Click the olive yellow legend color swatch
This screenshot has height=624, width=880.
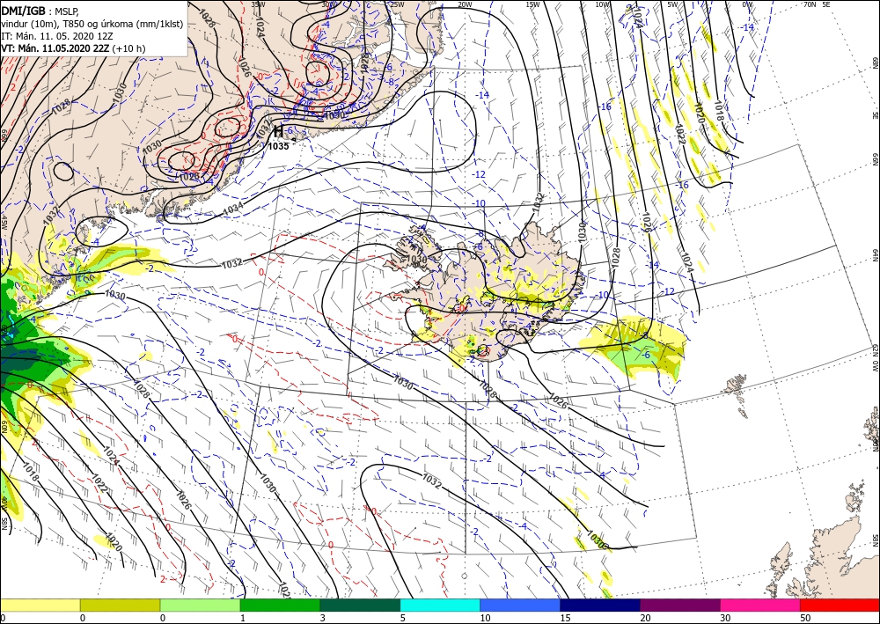pos(120,605)
